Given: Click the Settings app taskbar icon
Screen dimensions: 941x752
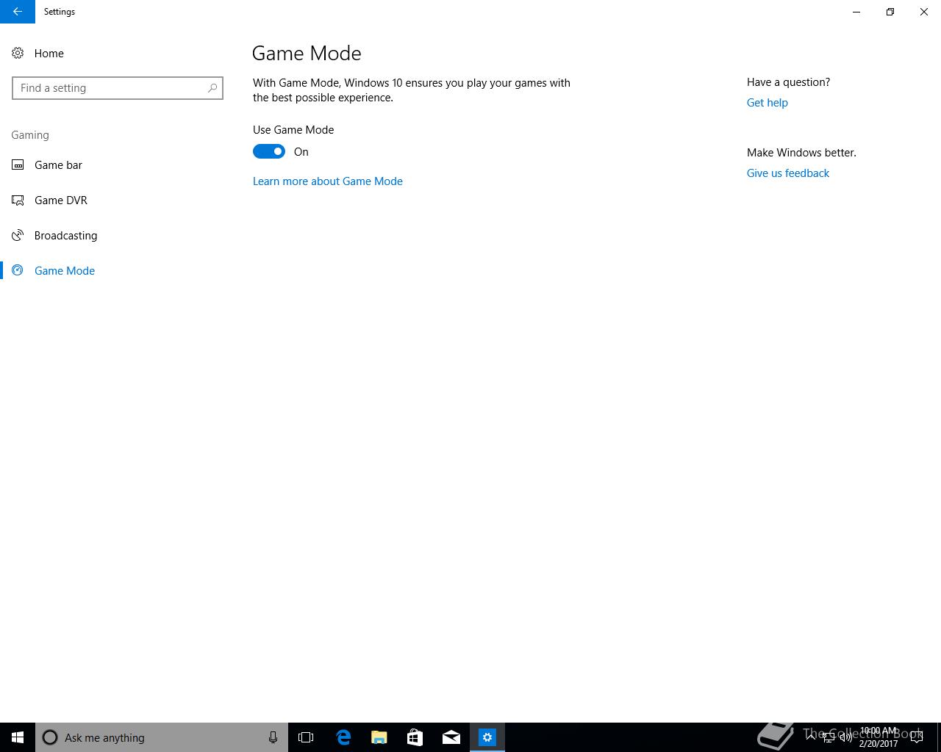Looking at the screenshot, I should [487, 737].
